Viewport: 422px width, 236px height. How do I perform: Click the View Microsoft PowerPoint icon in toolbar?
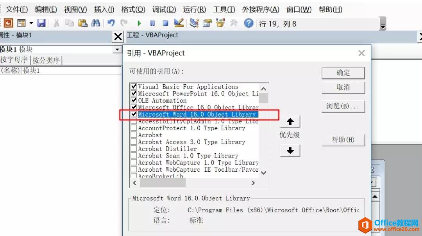tap(8, 23)
